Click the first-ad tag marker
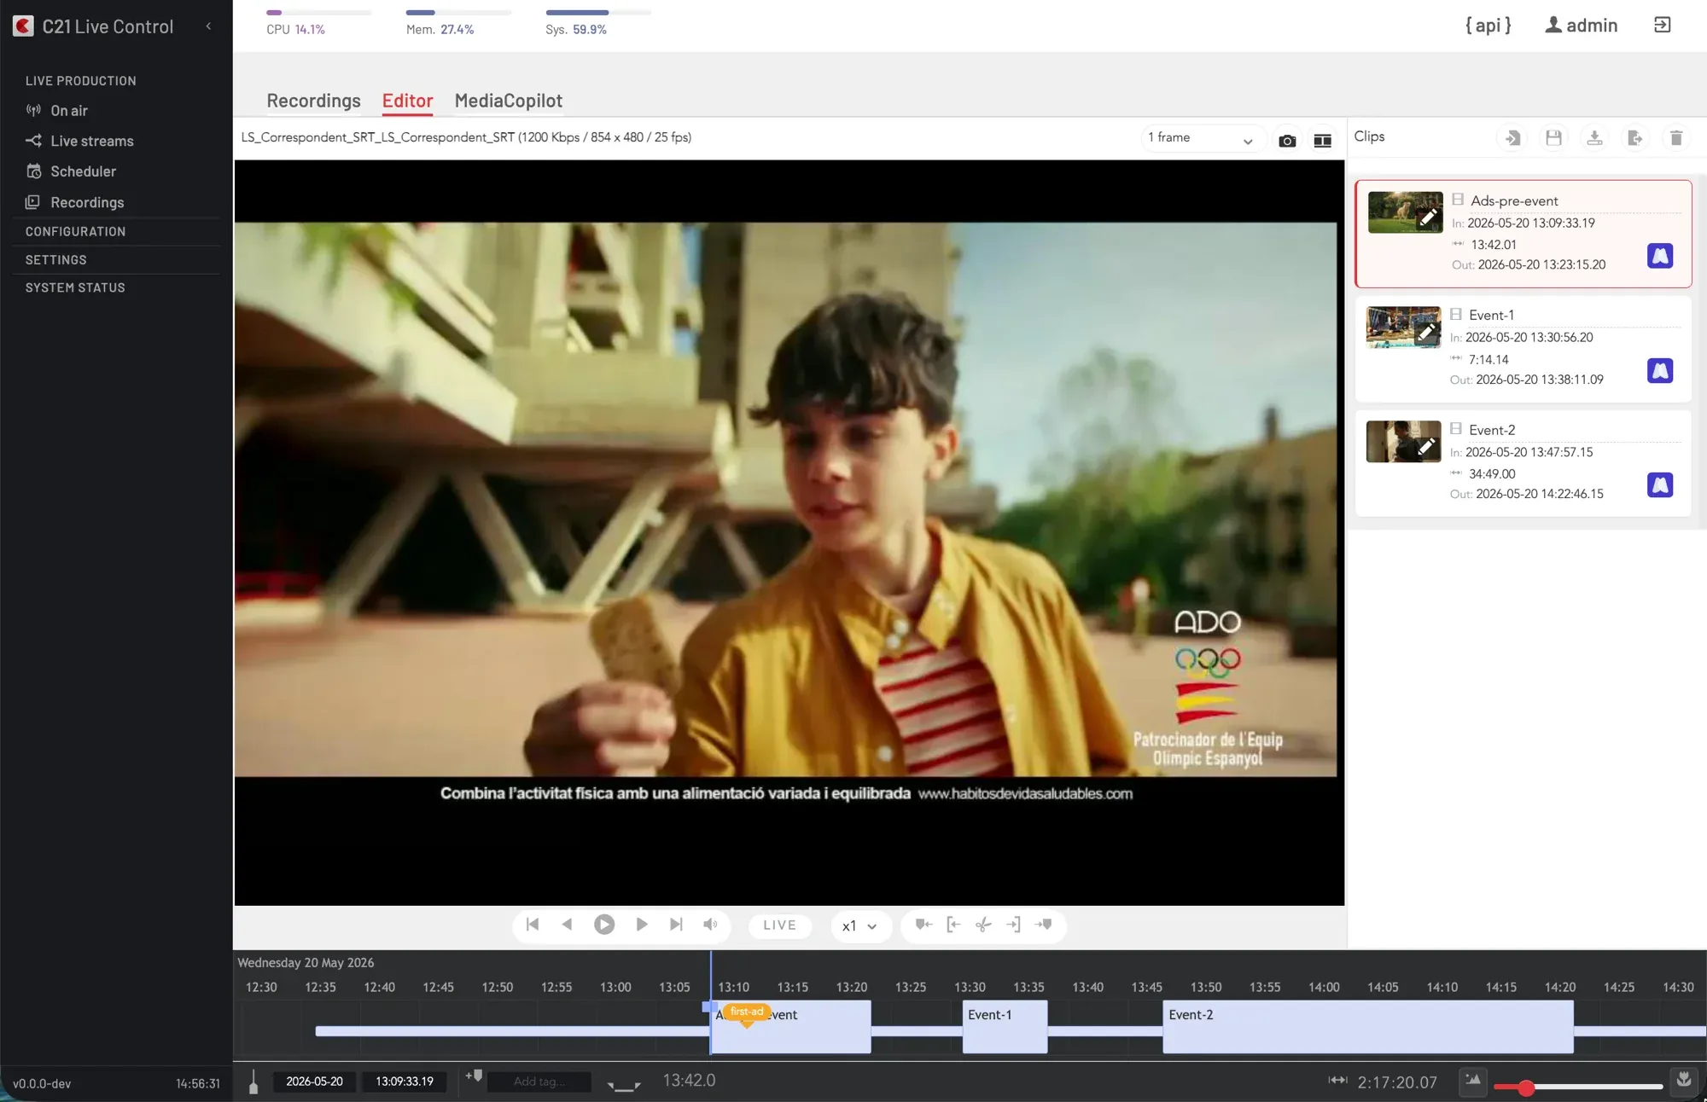The height and width of the screenshot is (1102, 1707). 747,1012
